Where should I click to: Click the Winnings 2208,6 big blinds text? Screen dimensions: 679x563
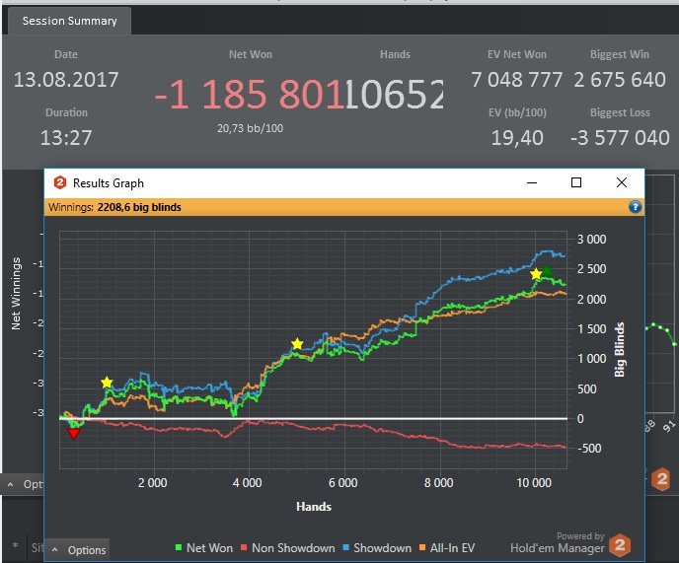click(114, 207)
